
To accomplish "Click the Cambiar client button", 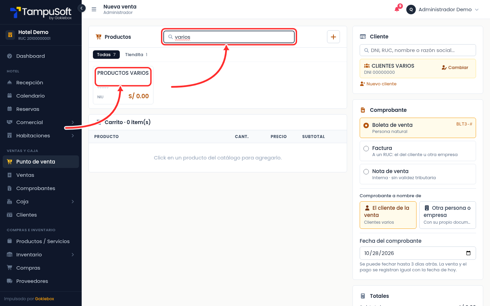I will click(x=455, y=68).
